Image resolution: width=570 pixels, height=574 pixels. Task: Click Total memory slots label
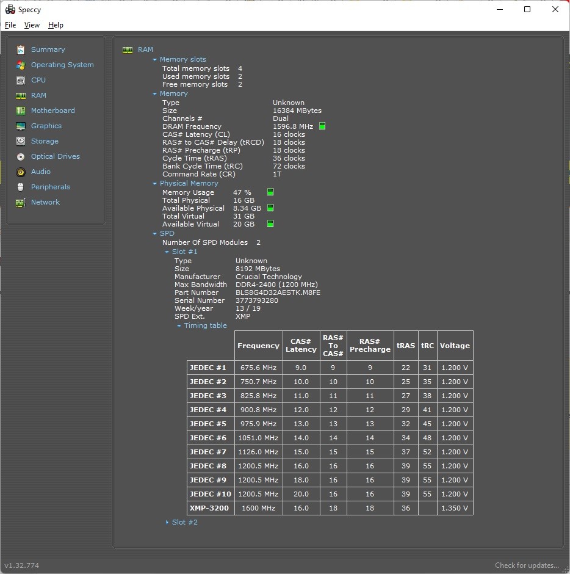[196, 68]
